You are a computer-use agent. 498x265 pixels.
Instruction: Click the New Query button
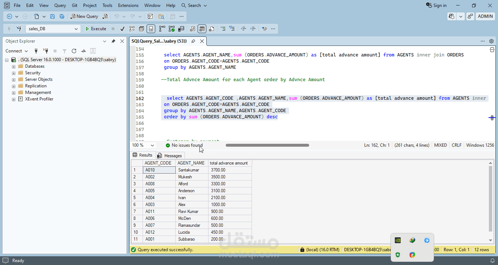(x=84, y=16)
